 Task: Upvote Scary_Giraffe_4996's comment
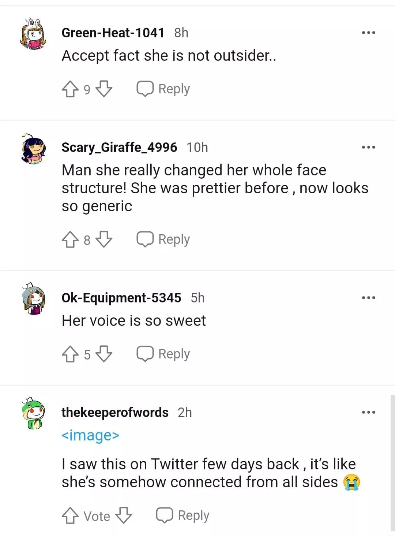coord(70,240)
